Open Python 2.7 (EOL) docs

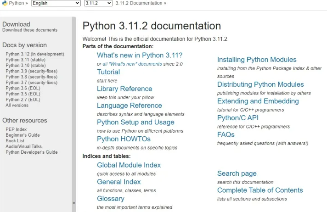click(23, 100)
